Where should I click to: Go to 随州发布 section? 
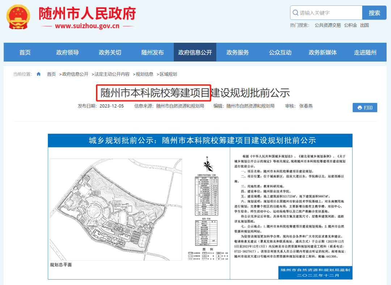coord(152,53)
